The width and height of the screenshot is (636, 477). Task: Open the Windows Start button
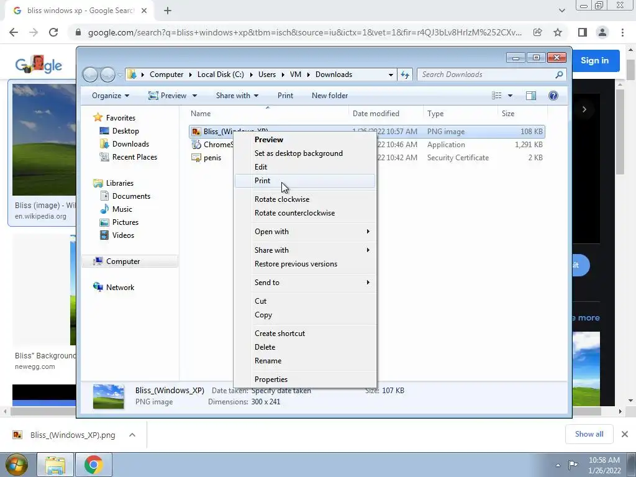tap(16, 465)
